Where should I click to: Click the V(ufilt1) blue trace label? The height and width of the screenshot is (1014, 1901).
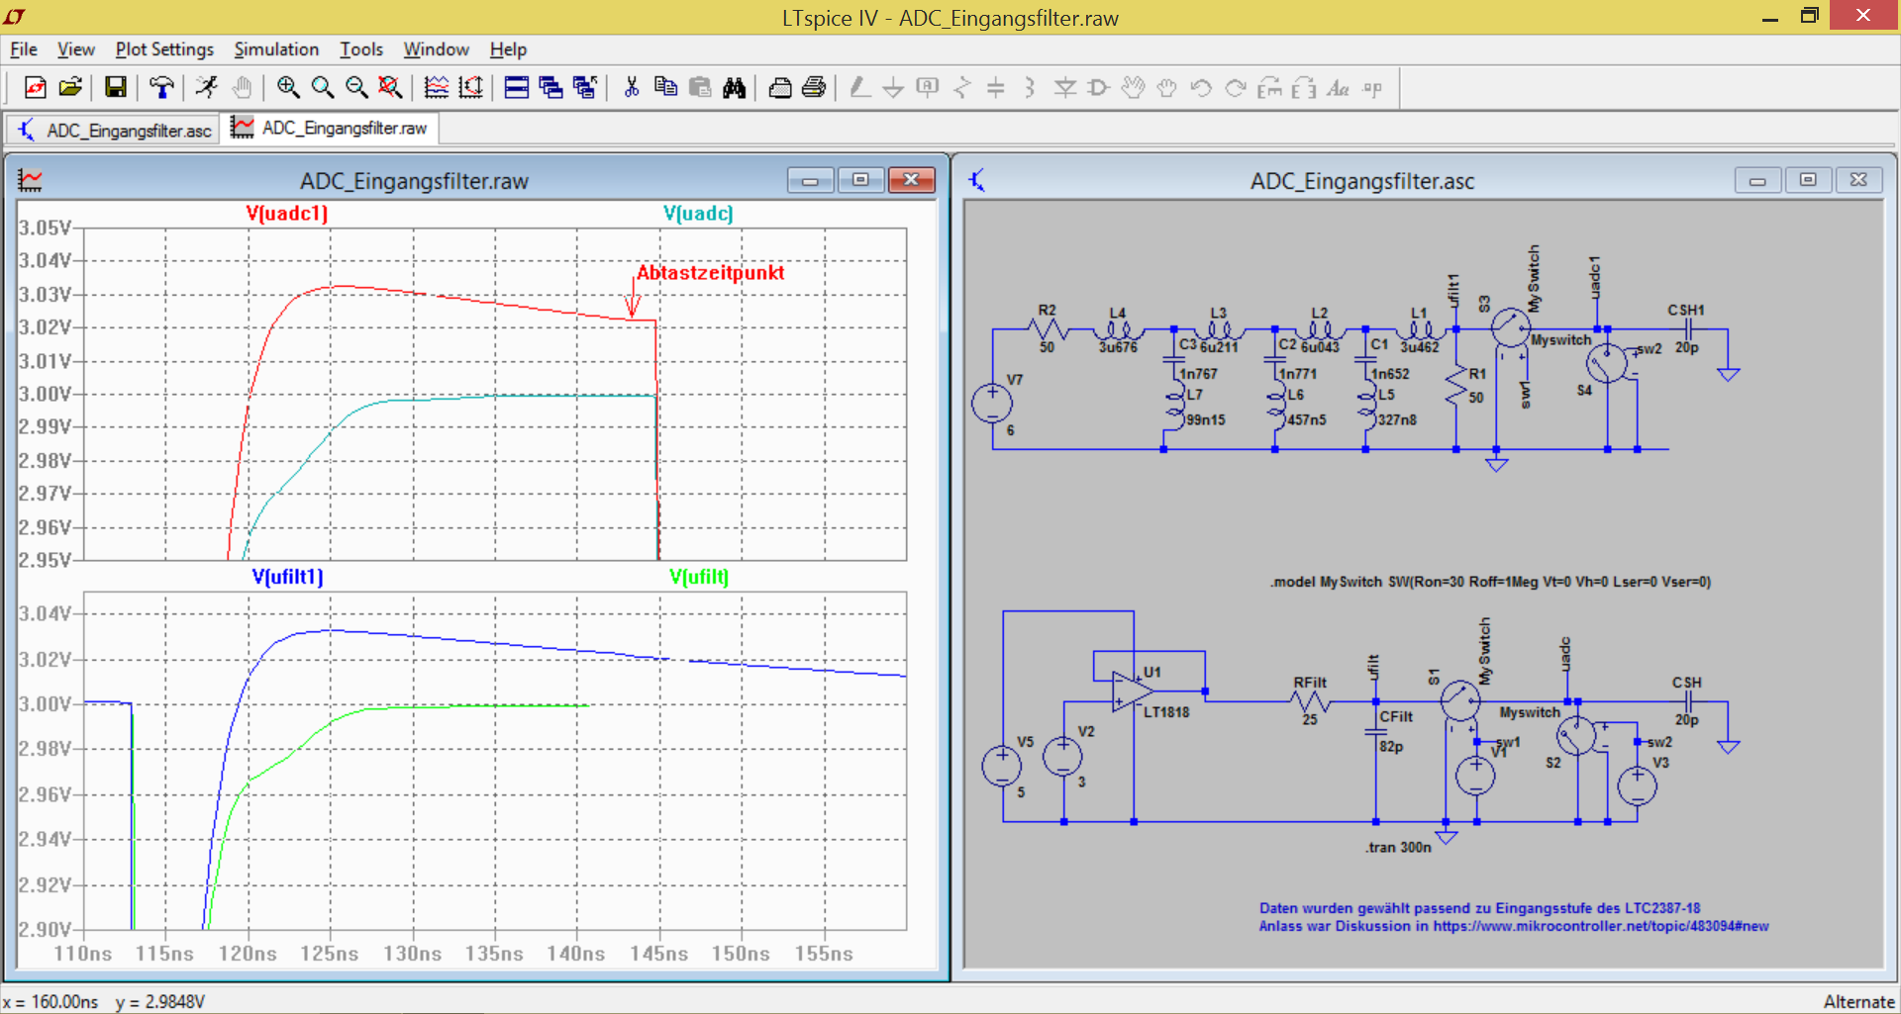tap(287, 576)
